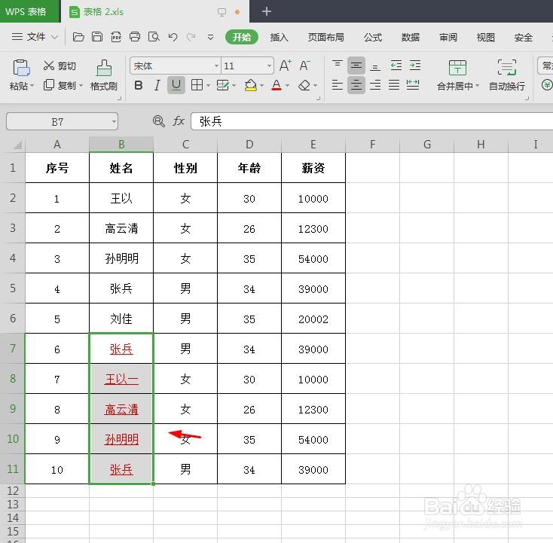Expand the File (文件) menu arrow
553x543 pixels.
pyautogui.click(x=55, y=37)
